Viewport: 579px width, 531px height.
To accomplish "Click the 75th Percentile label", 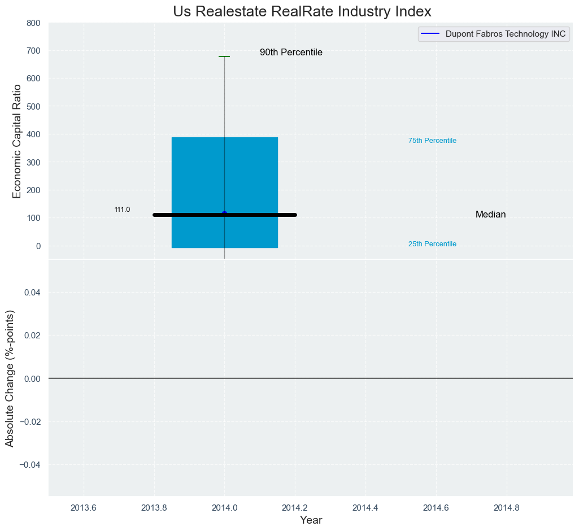I will point(432,141).
